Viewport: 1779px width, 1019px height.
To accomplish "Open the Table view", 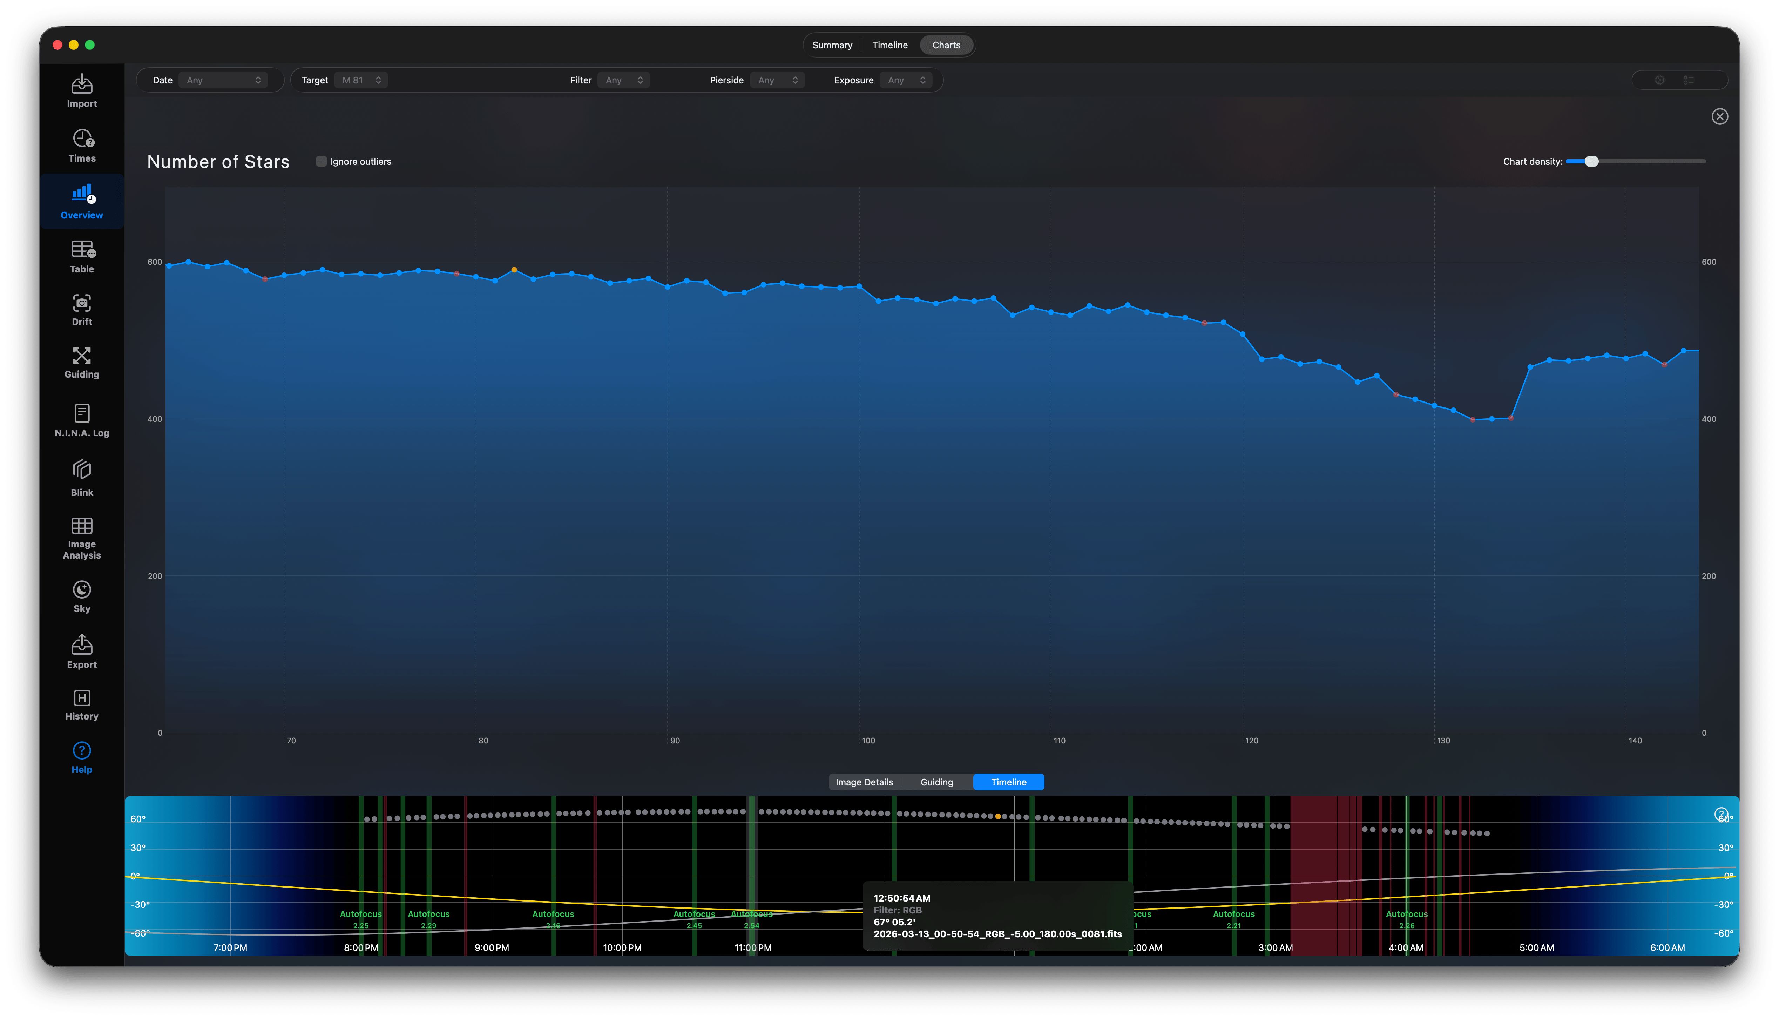I will click(x=82, y=257).
